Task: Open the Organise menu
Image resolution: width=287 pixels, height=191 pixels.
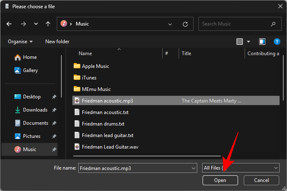Action: pyautogui.click(x=20, y=42)
